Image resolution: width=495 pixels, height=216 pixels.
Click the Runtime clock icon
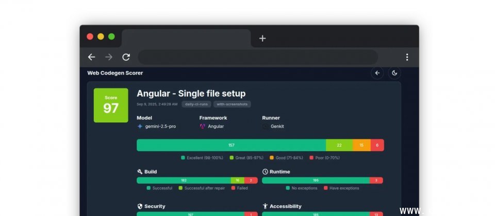tap(265, 172)
